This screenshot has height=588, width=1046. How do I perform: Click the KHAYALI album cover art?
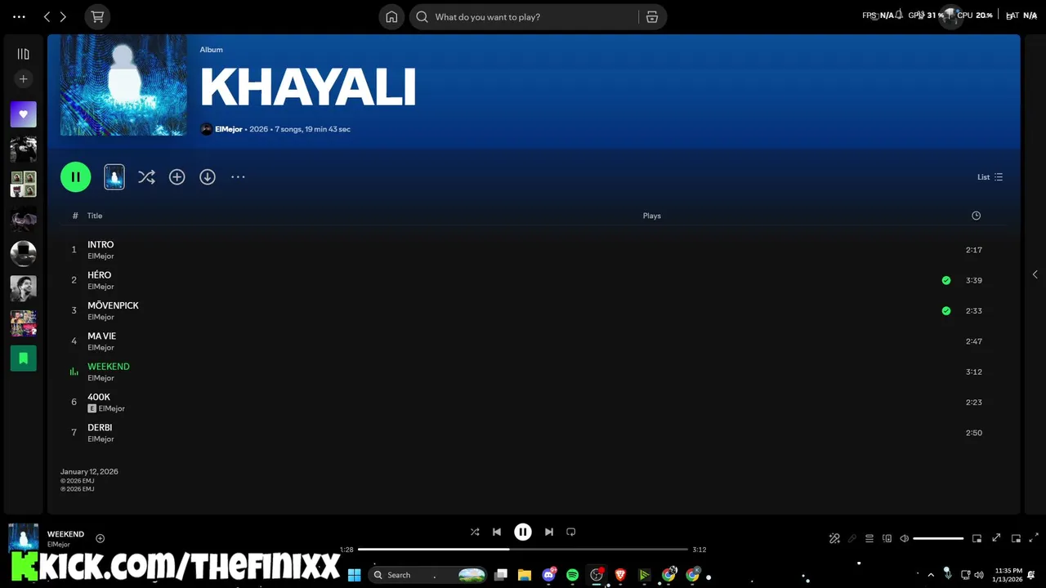123,85
